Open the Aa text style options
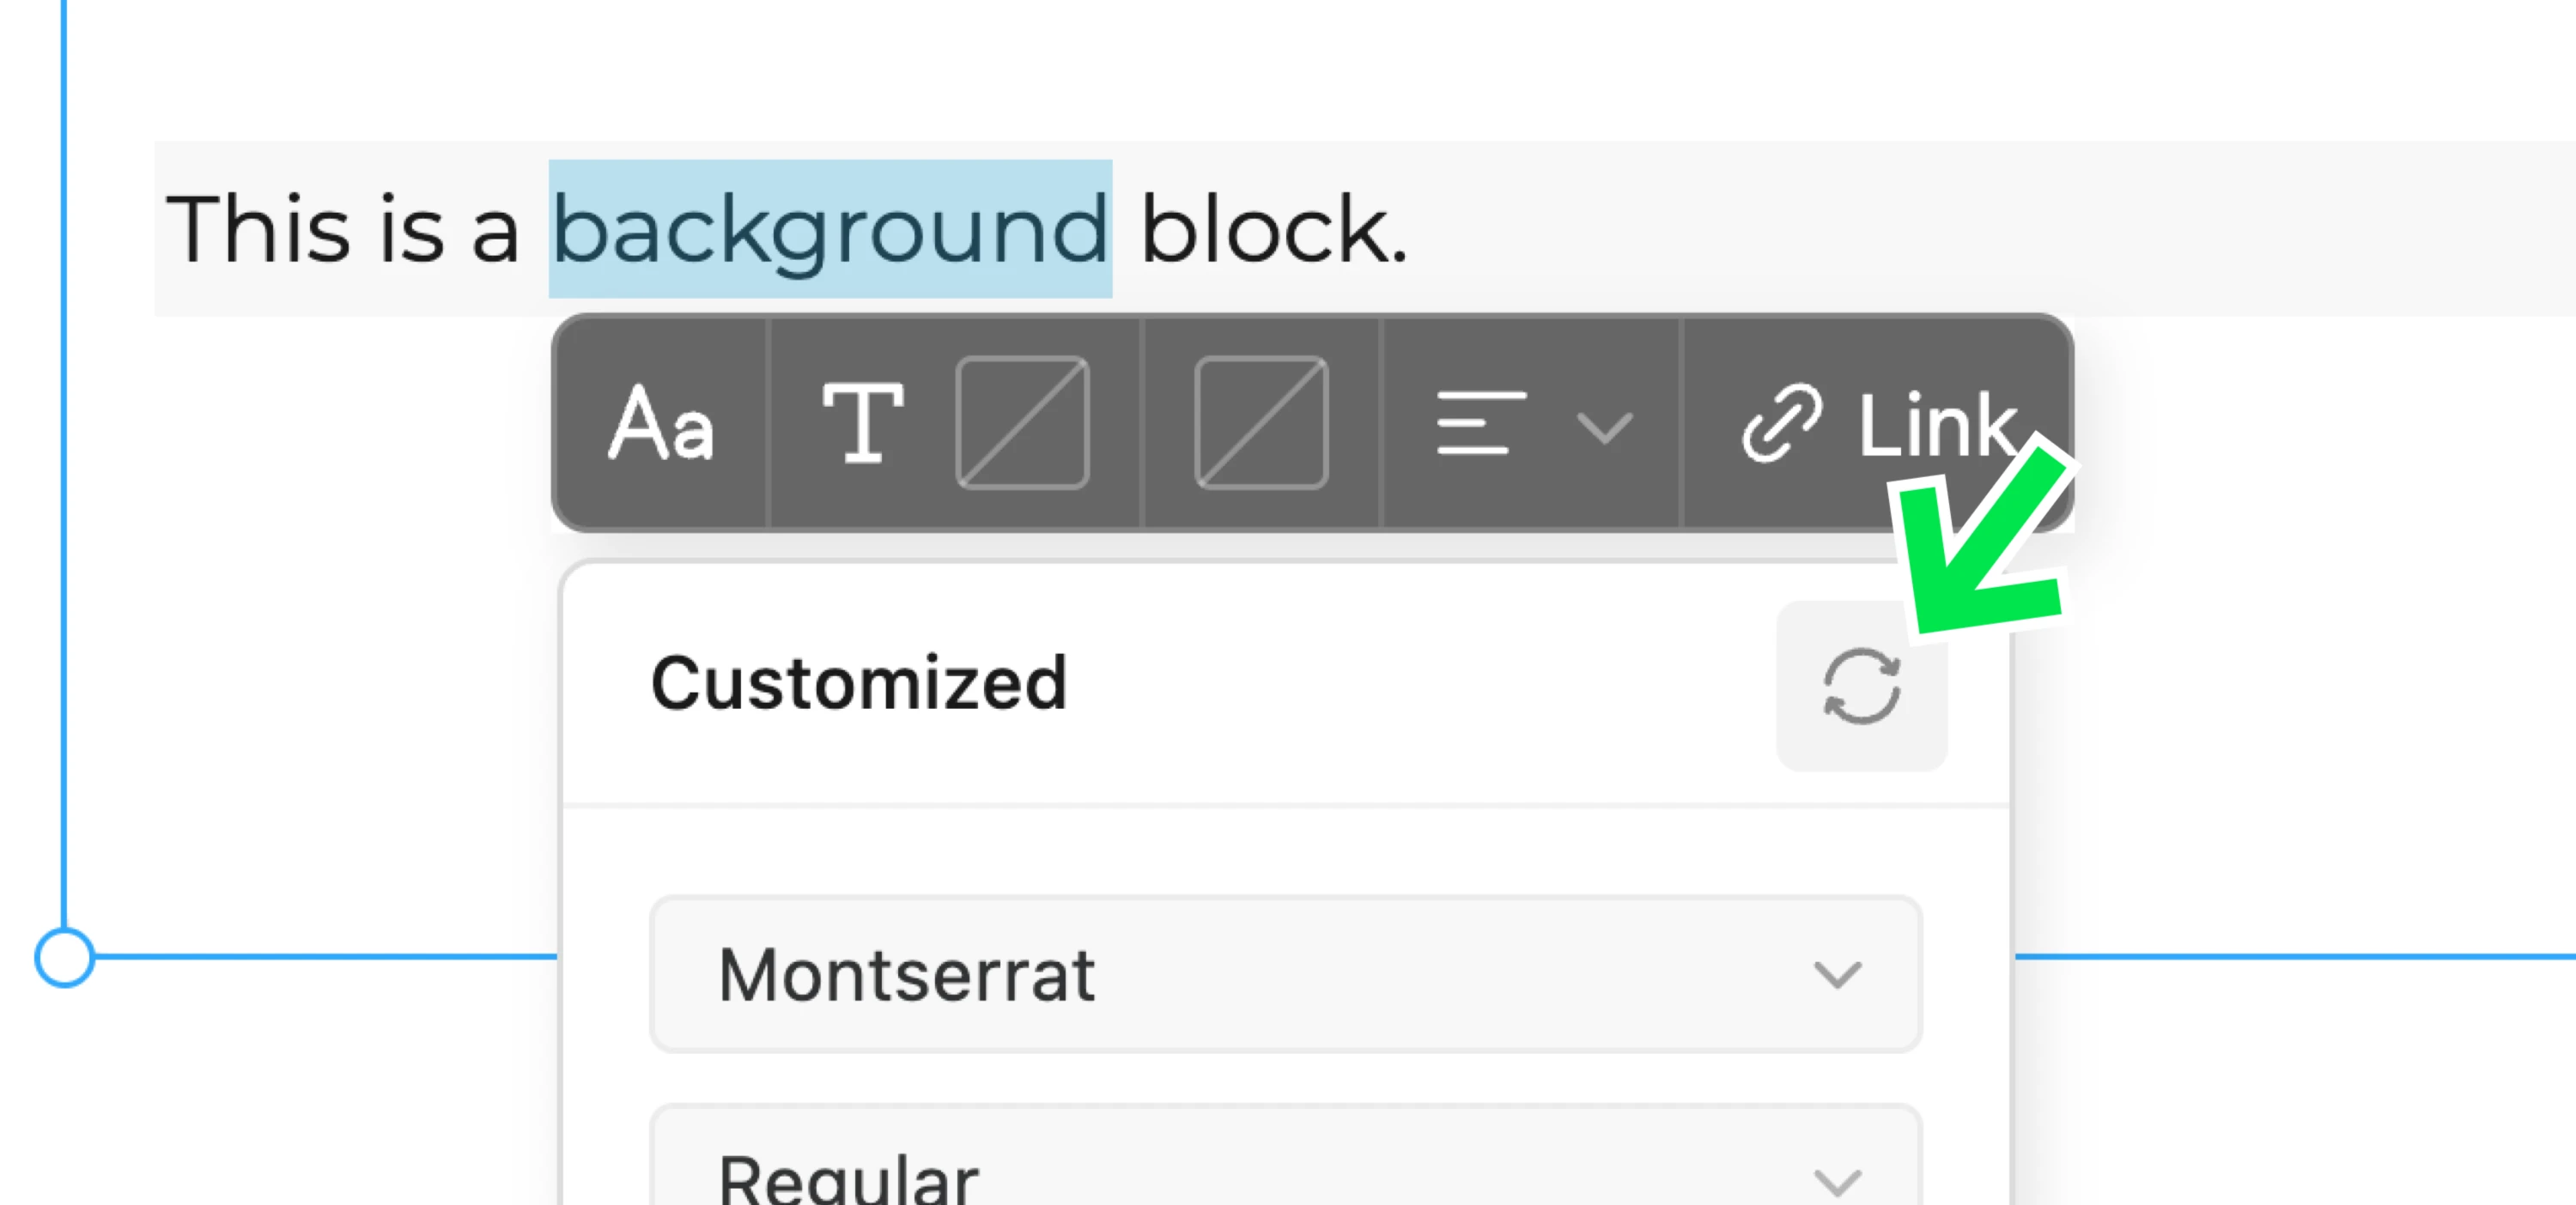The image size is (2576, 1205). tap(661, 424)
